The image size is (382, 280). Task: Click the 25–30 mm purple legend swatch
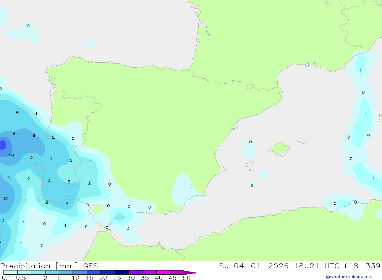(x=121, y=272)
